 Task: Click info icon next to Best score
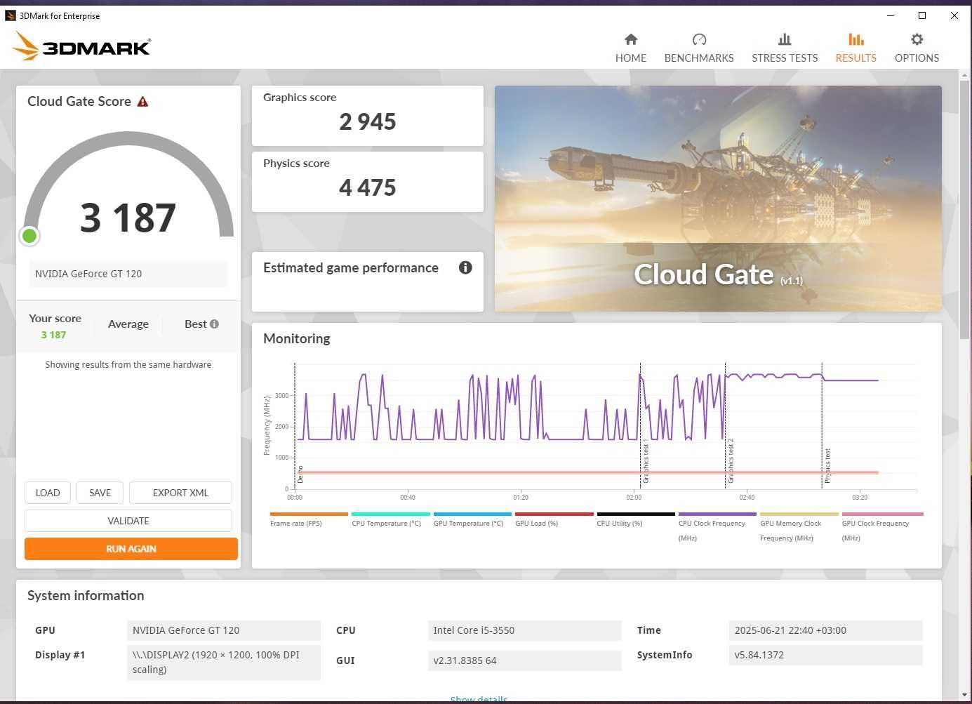[x=214, y=324]
